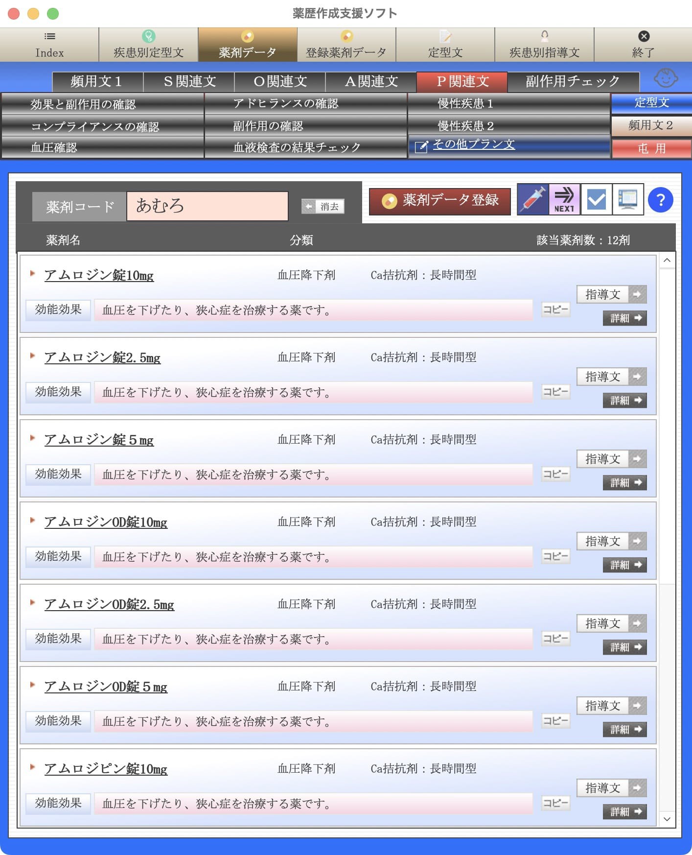Screen dimensions: 692x855
Task: Click 指導文 for アムロジン錠2.5mg
Action: 612,377
